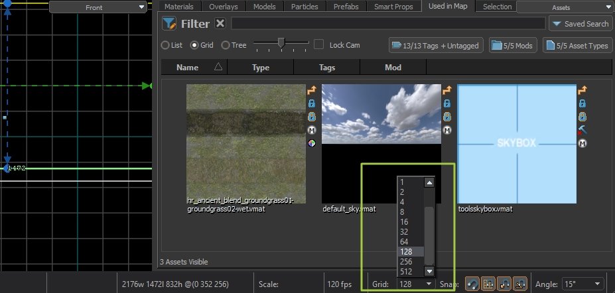Viewport: 615px width, 293px height.
Task: Click the fourth snap icon by Angle
Action: (x=519, y=283)
